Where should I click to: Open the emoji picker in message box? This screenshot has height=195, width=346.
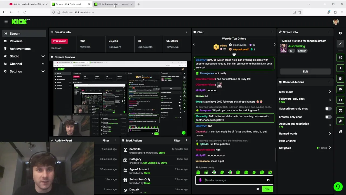pos(268,180)
